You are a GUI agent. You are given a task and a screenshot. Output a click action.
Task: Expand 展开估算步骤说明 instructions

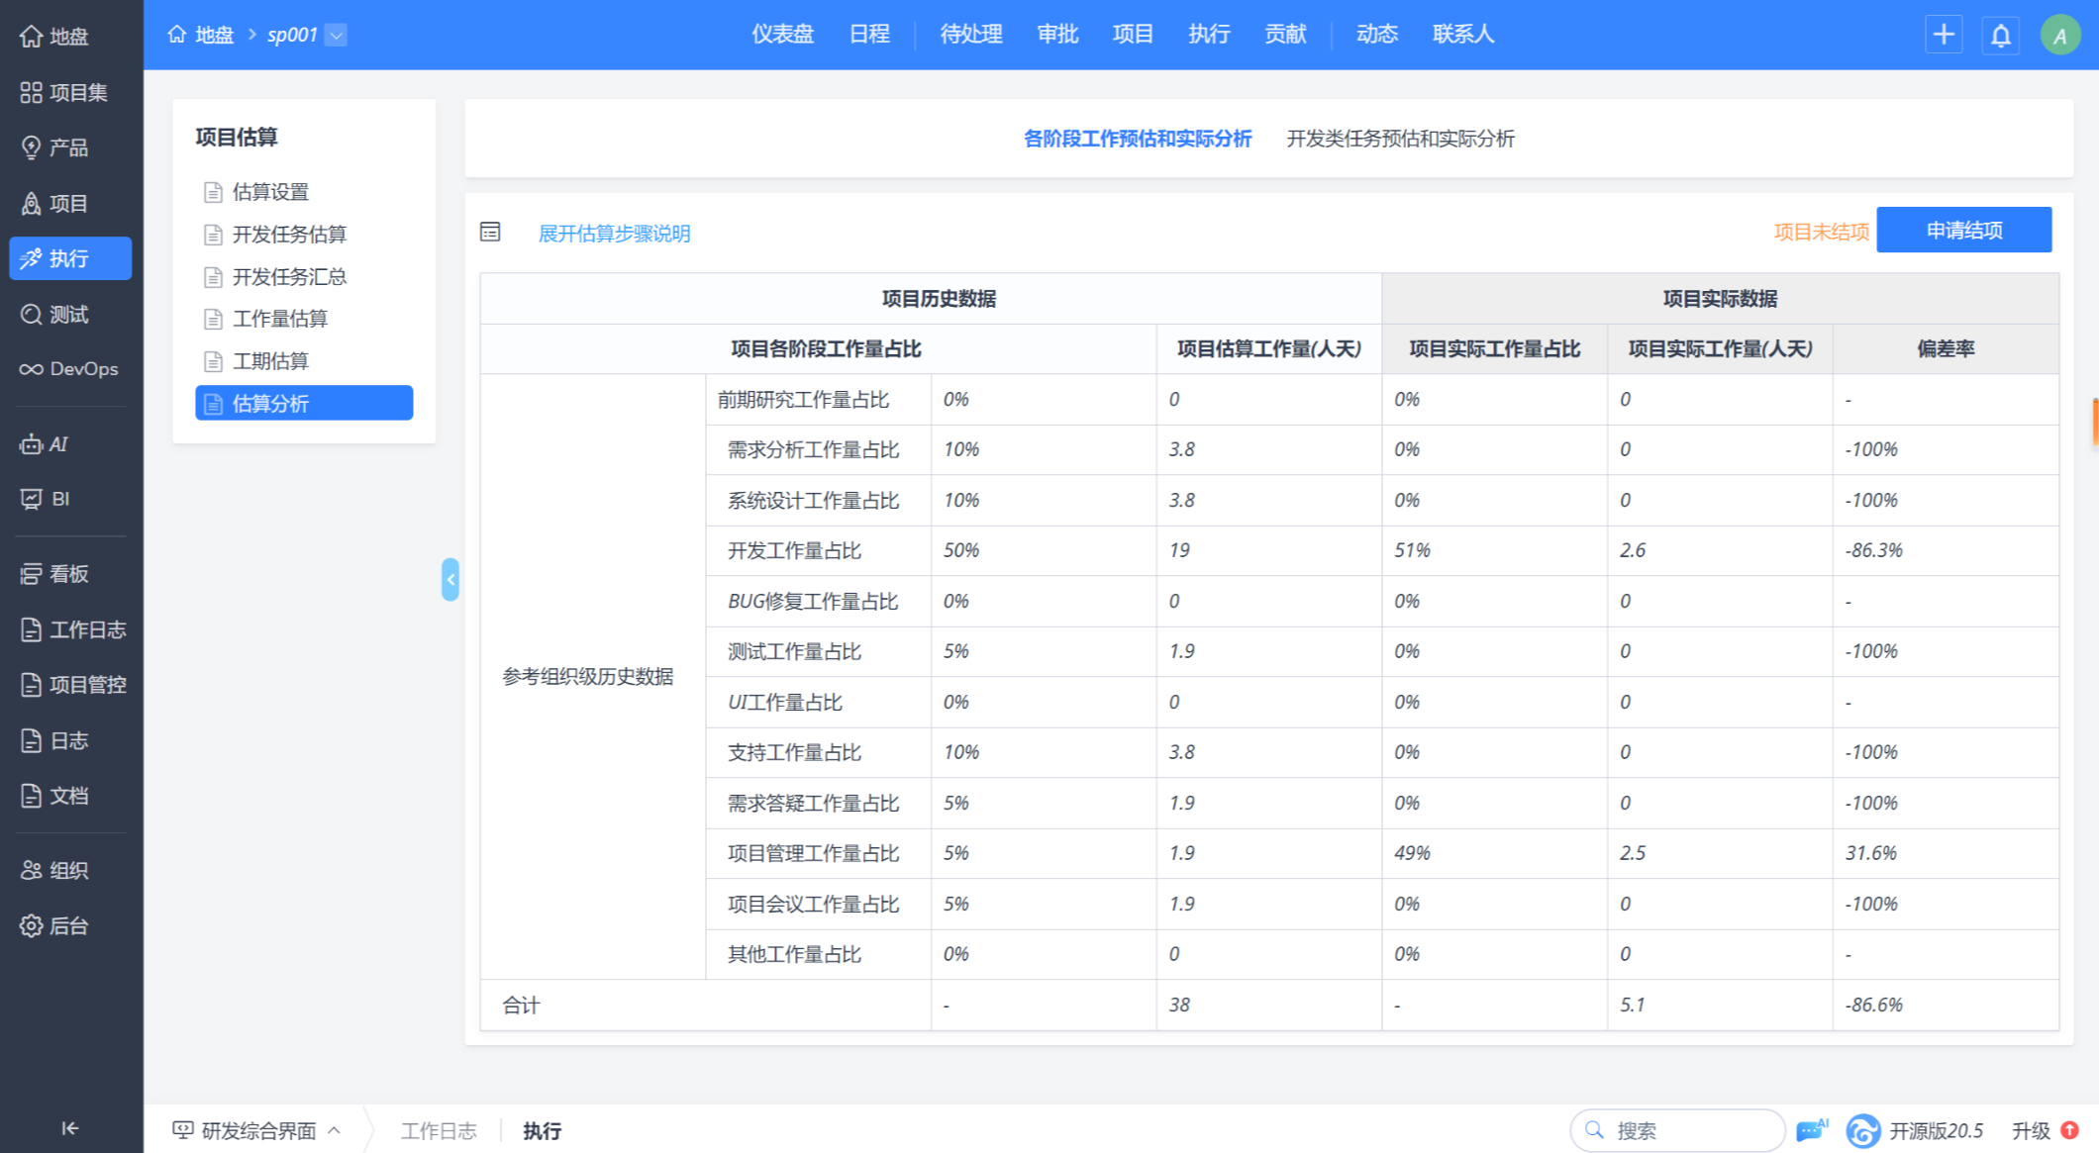click(614, 234)
